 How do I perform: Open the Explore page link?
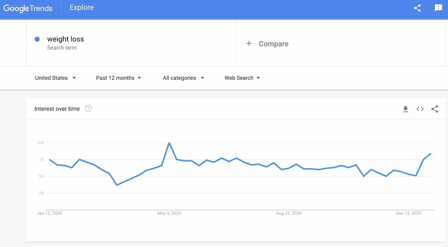pyautogui.click(x=81, y=8)
